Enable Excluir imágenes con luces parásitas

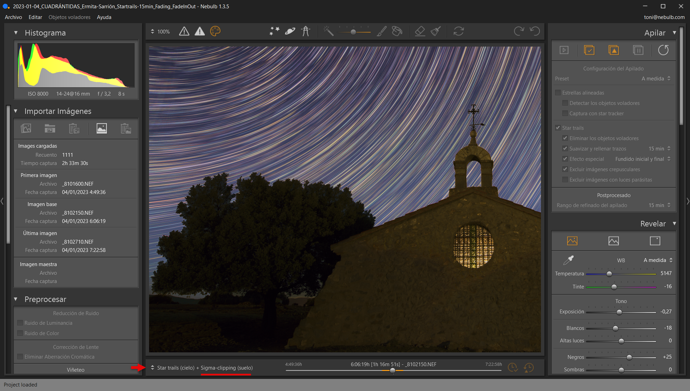click(565, 179)
